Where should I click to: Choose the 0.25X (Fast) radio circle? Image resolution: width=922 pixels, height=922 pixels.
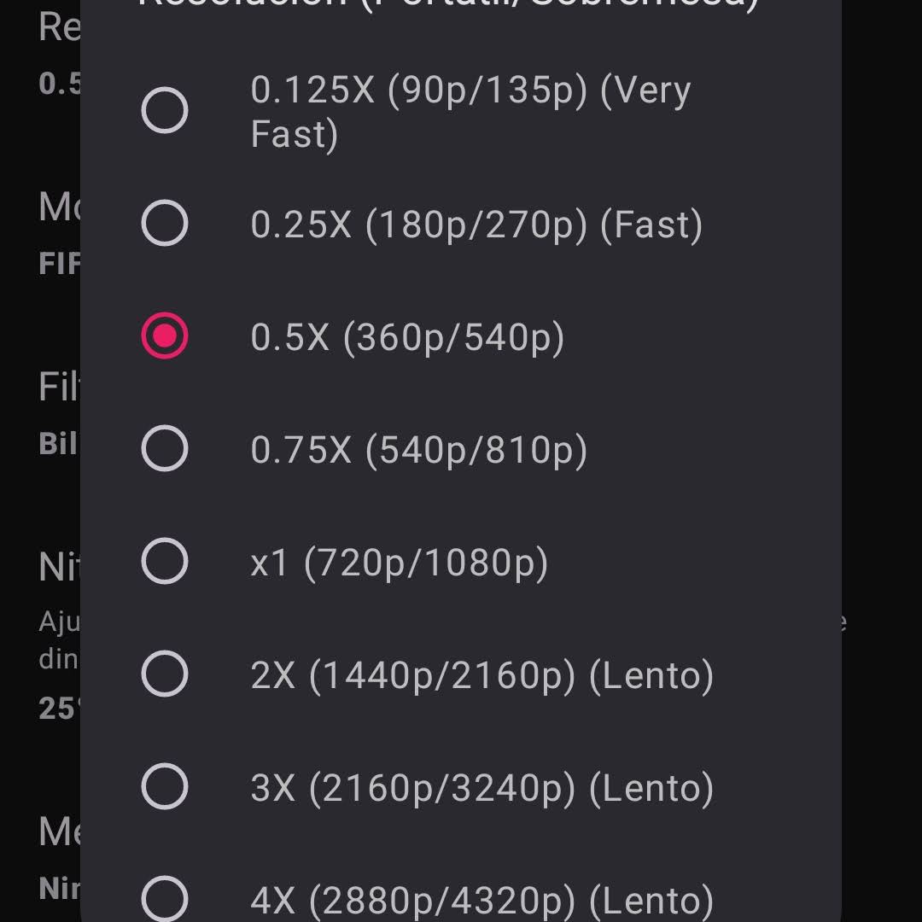pos(165,224)
